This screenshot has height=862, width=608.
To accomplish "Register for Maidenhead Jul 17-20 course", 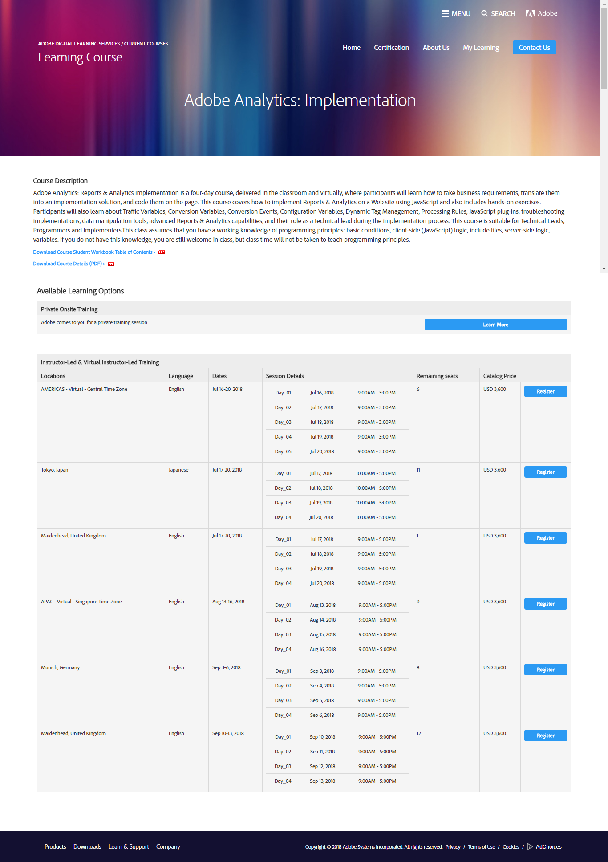I will coord(545,538).
